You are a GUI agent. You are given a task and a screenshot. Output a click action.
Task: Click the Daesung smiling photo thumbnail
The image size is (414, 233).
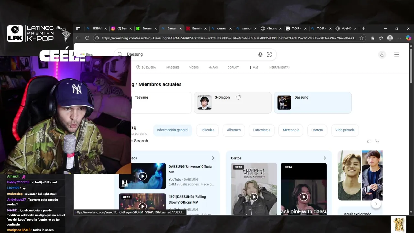[349, 175]
